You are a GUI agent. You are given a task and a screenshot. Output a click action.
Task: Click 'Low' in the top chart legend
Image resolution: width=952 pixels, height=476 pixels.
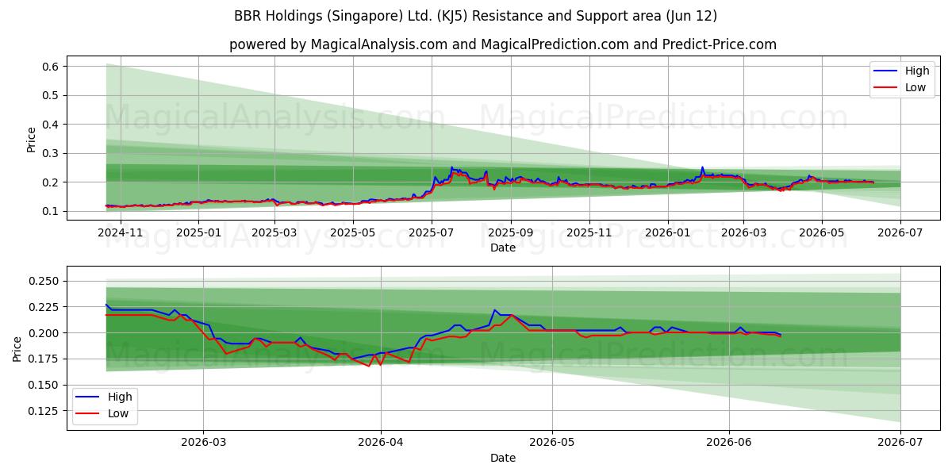click(x=916, y=87)
